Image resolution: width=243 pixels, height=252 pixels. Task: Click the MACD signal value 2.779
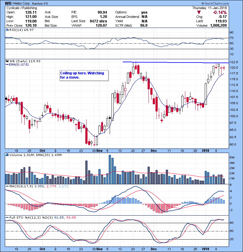[51, 186]
